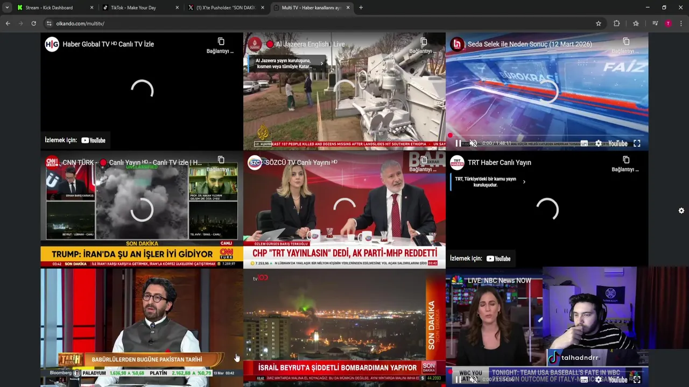Viewport: 689px width, 387px height.
Task: Open the Al Jazeera channel avatar
Action: coord(255,44)
